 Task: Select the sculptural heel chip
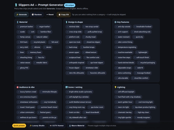73,57
